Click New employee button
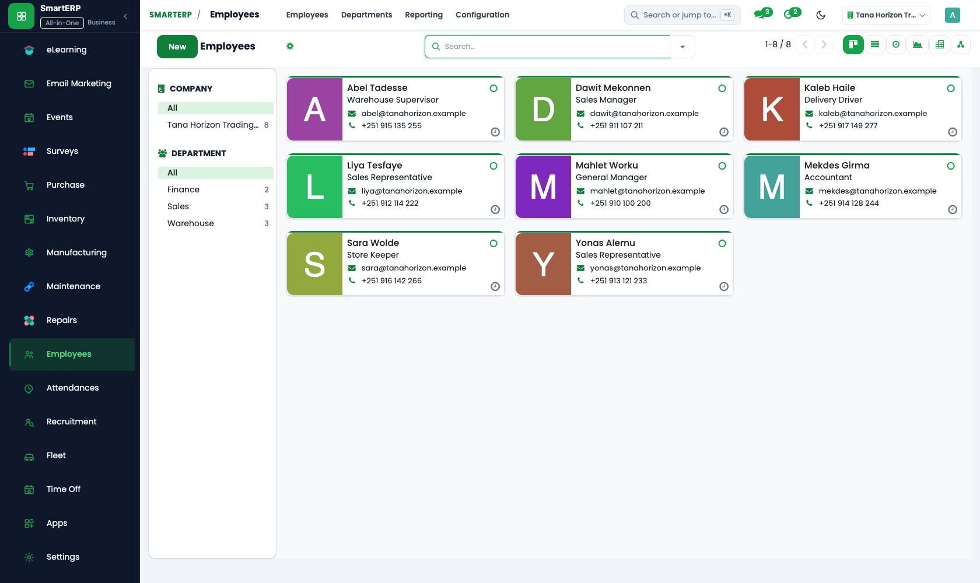980x583 pixels. [177, 47]
